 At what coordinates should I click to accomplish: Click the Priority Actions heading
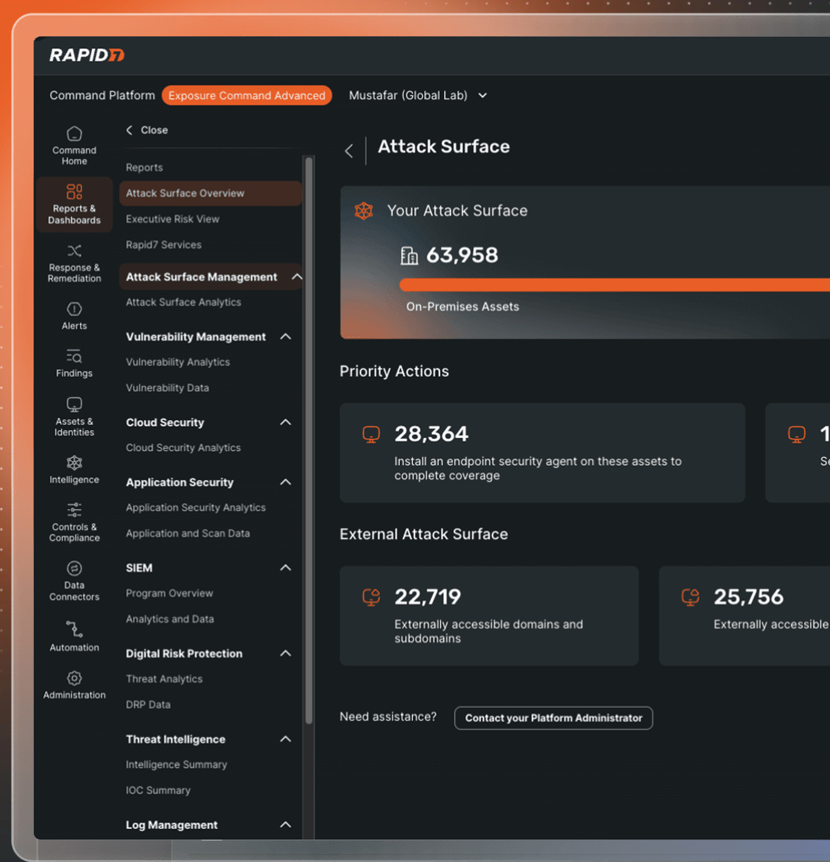click(394, 372)
